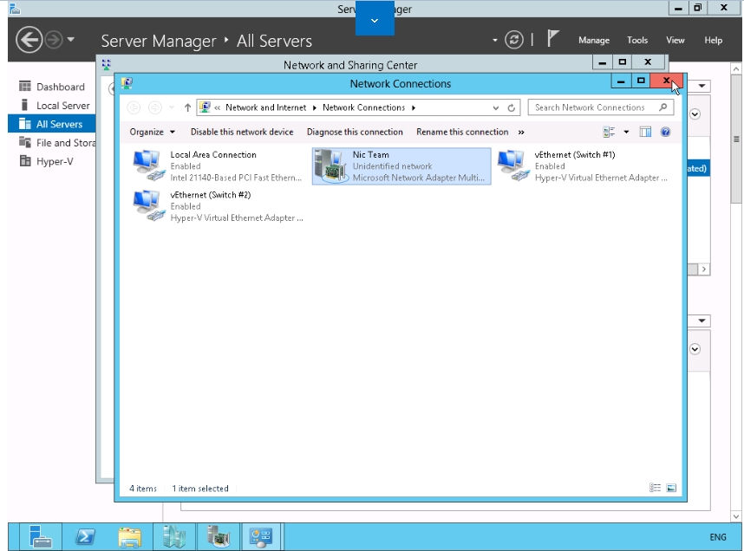Click the Back arrow in Server Manager
744x551 pixels.
[29, 40]
